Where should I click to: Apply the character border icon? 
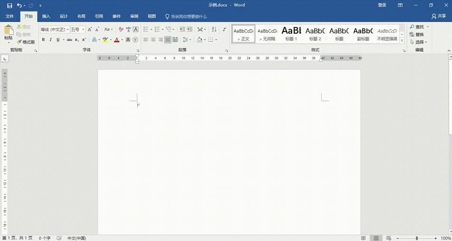pyautogui.click(x=135, y=29)
